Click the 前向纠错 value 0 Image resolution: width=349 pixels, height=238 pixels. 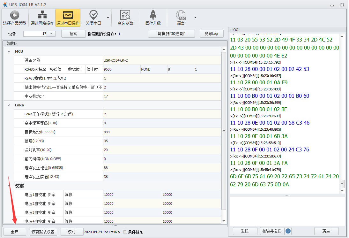162,159
